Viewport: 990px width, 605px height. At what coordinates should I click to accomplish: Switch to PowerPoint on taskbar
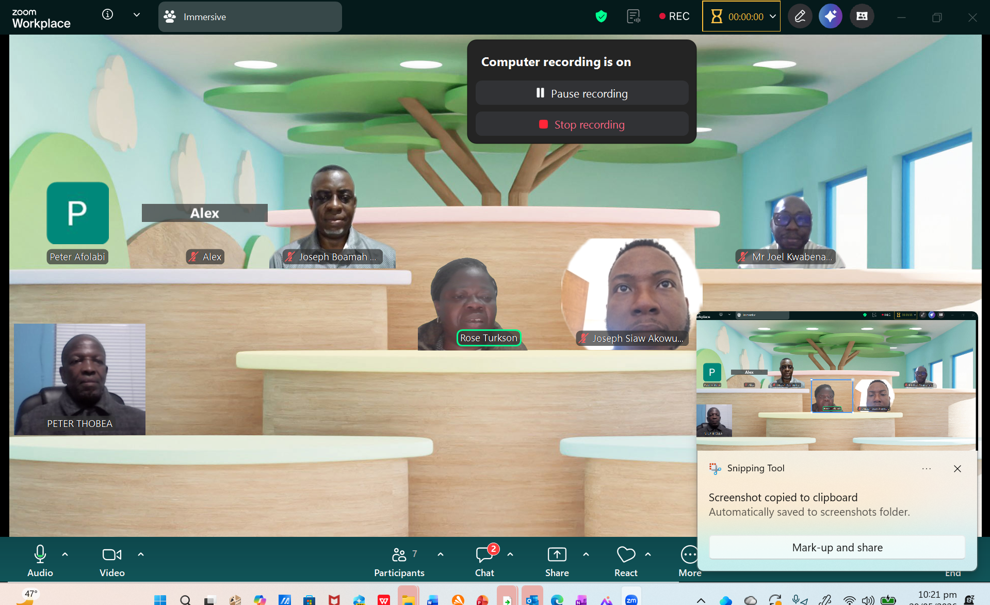click(482, 599)
